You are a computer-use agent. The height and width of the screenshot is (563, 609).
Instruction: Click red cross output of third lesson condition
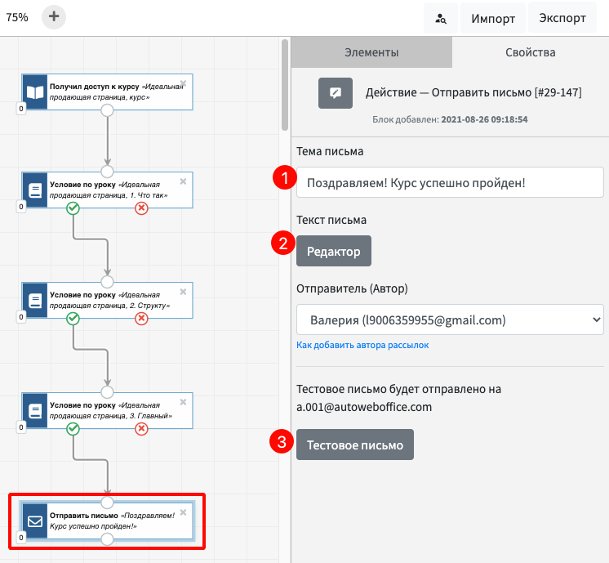[141, 428]
